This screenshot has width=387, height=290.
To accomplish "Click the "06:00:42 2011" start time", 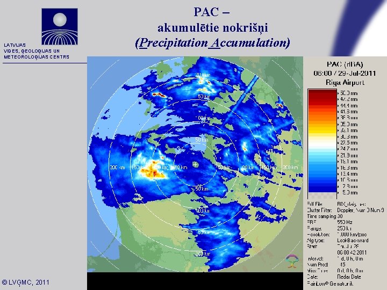I will pyautogui.click(x=352, y=252).
